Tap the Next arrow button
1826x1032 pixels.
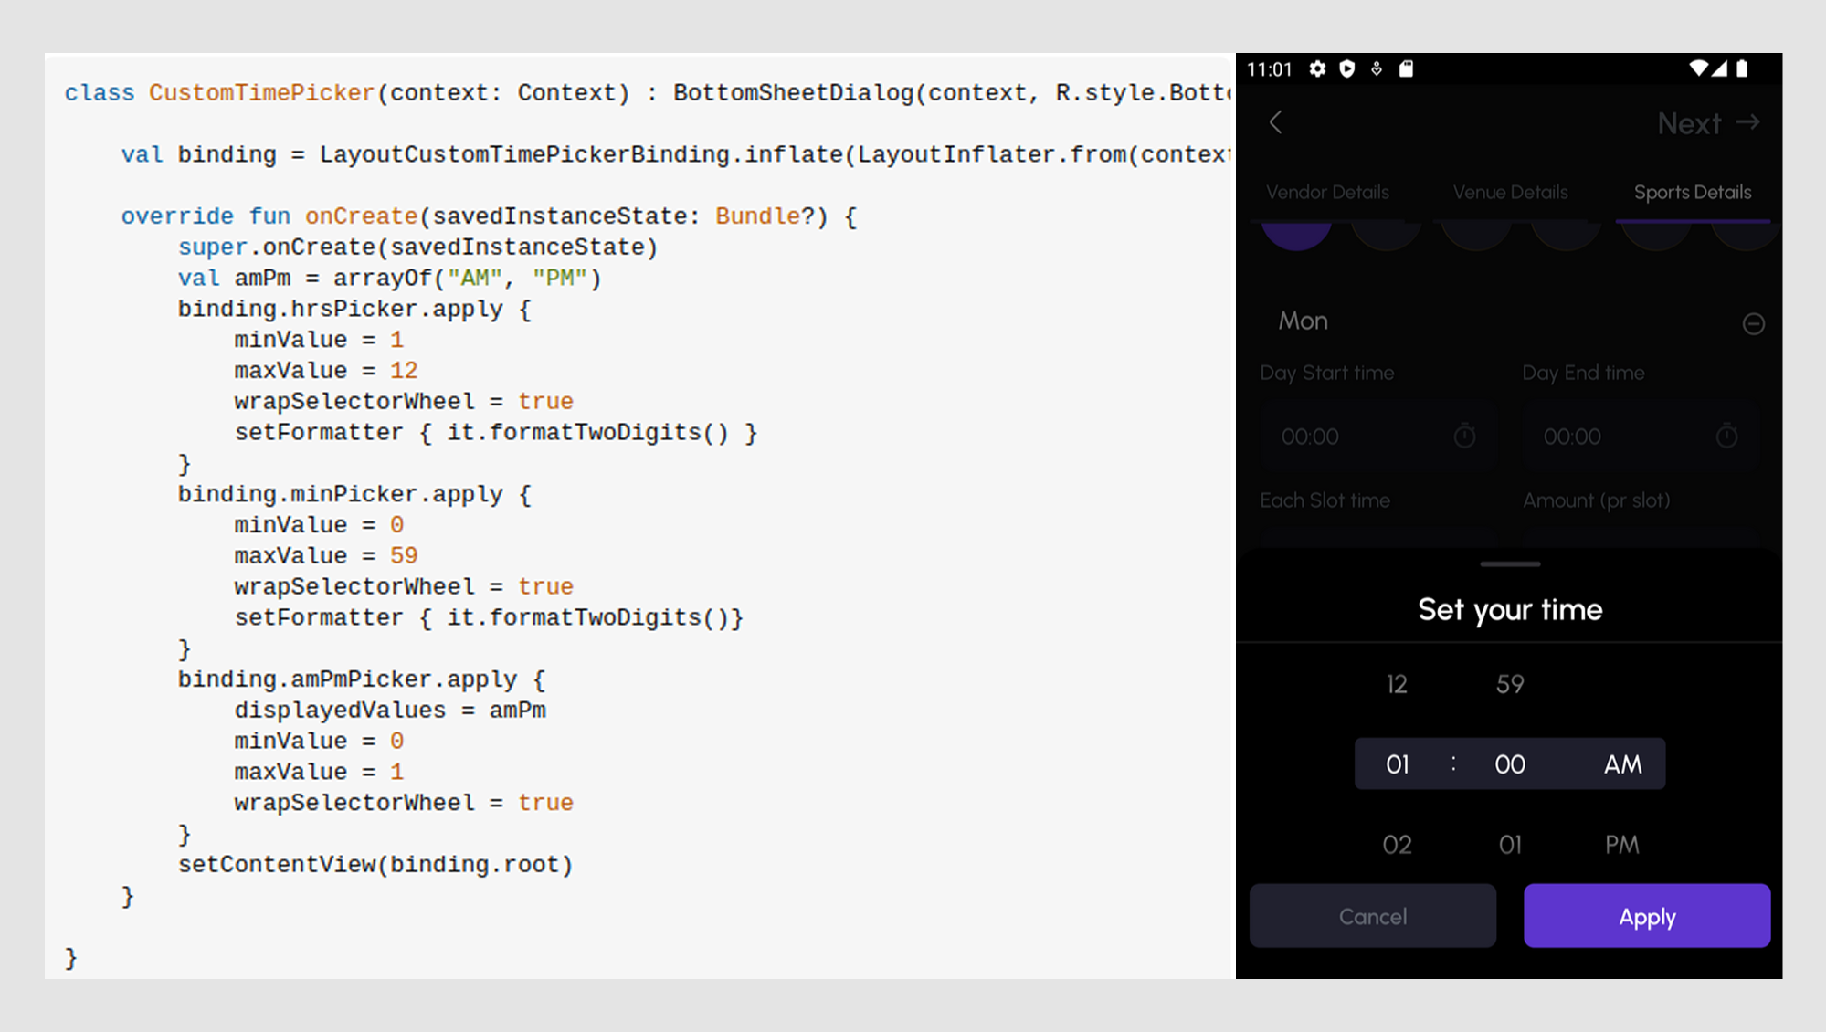(1706, 123)
